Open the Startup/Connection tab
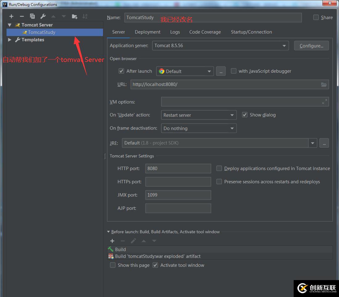The image size is (339, 297). pyautogui.click(x=251, y=32)
